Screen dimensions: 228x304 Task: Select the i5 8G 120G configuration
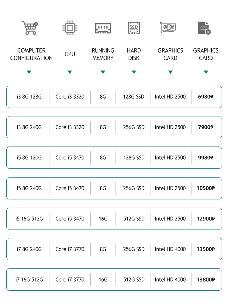pos(29,157)
